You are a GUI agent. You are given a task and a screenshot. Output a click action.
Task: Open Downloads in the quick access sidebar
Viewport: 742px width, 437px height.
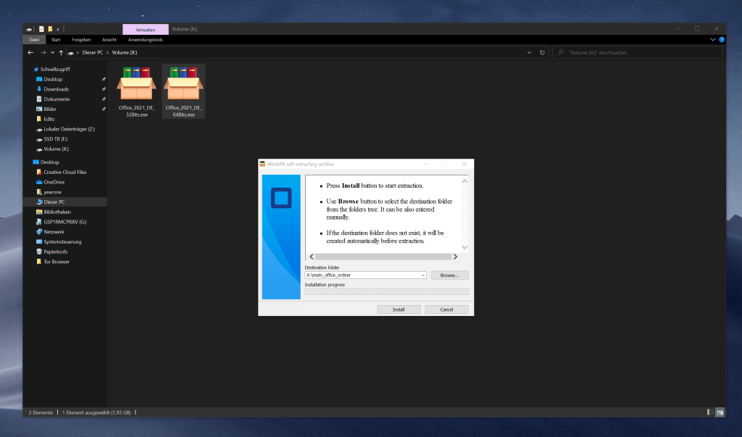(57, 89)
